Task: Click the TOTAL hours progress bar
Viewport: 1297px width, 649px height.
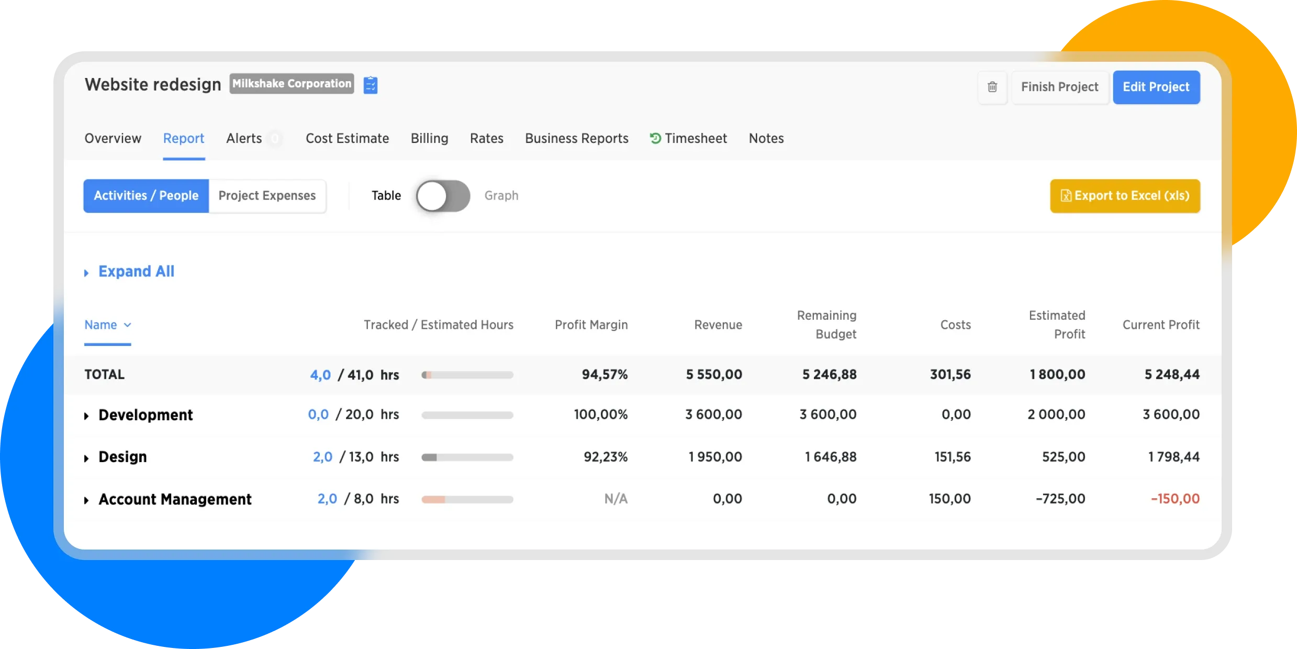Action: (467, 375)
